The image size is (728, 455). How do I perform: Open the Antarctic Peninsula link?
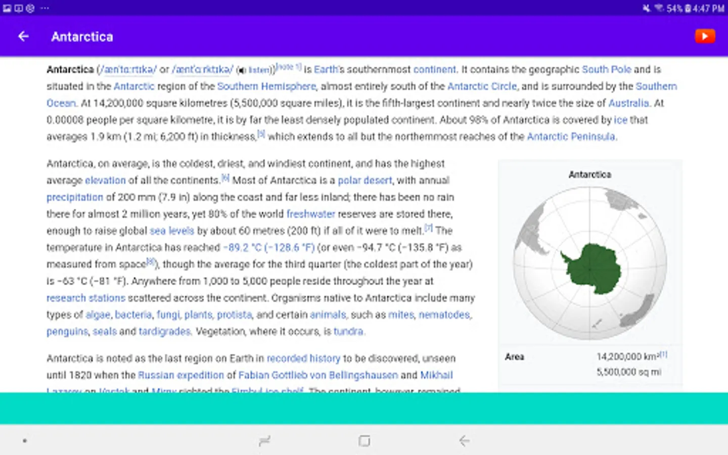[x=571, y=136]
